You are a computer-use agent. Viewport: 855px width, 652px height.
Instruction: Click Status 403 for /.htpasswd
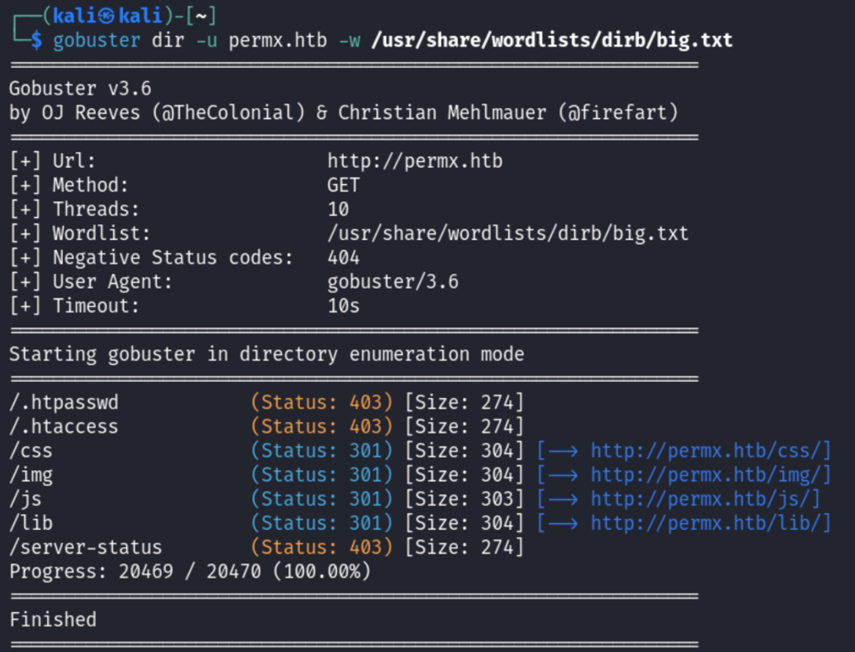tap(321, 403)
